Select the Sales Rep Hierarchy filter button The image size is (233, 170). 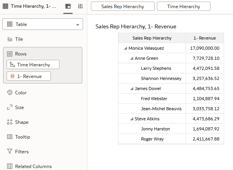coord(122,7)
